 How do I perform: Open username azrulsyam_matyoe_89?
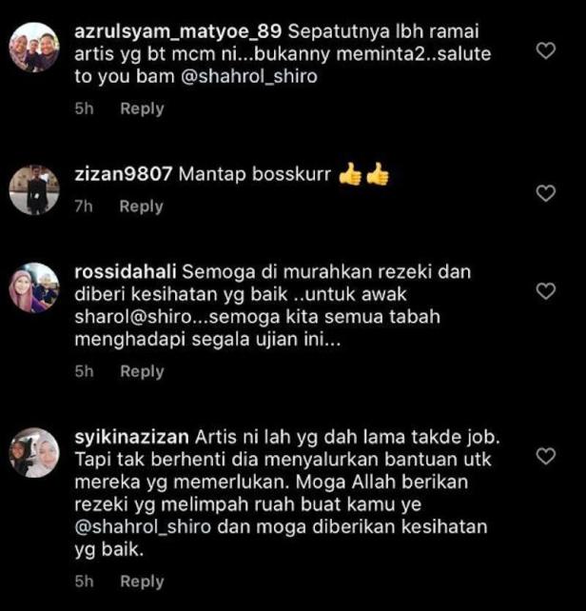point(178,31)
